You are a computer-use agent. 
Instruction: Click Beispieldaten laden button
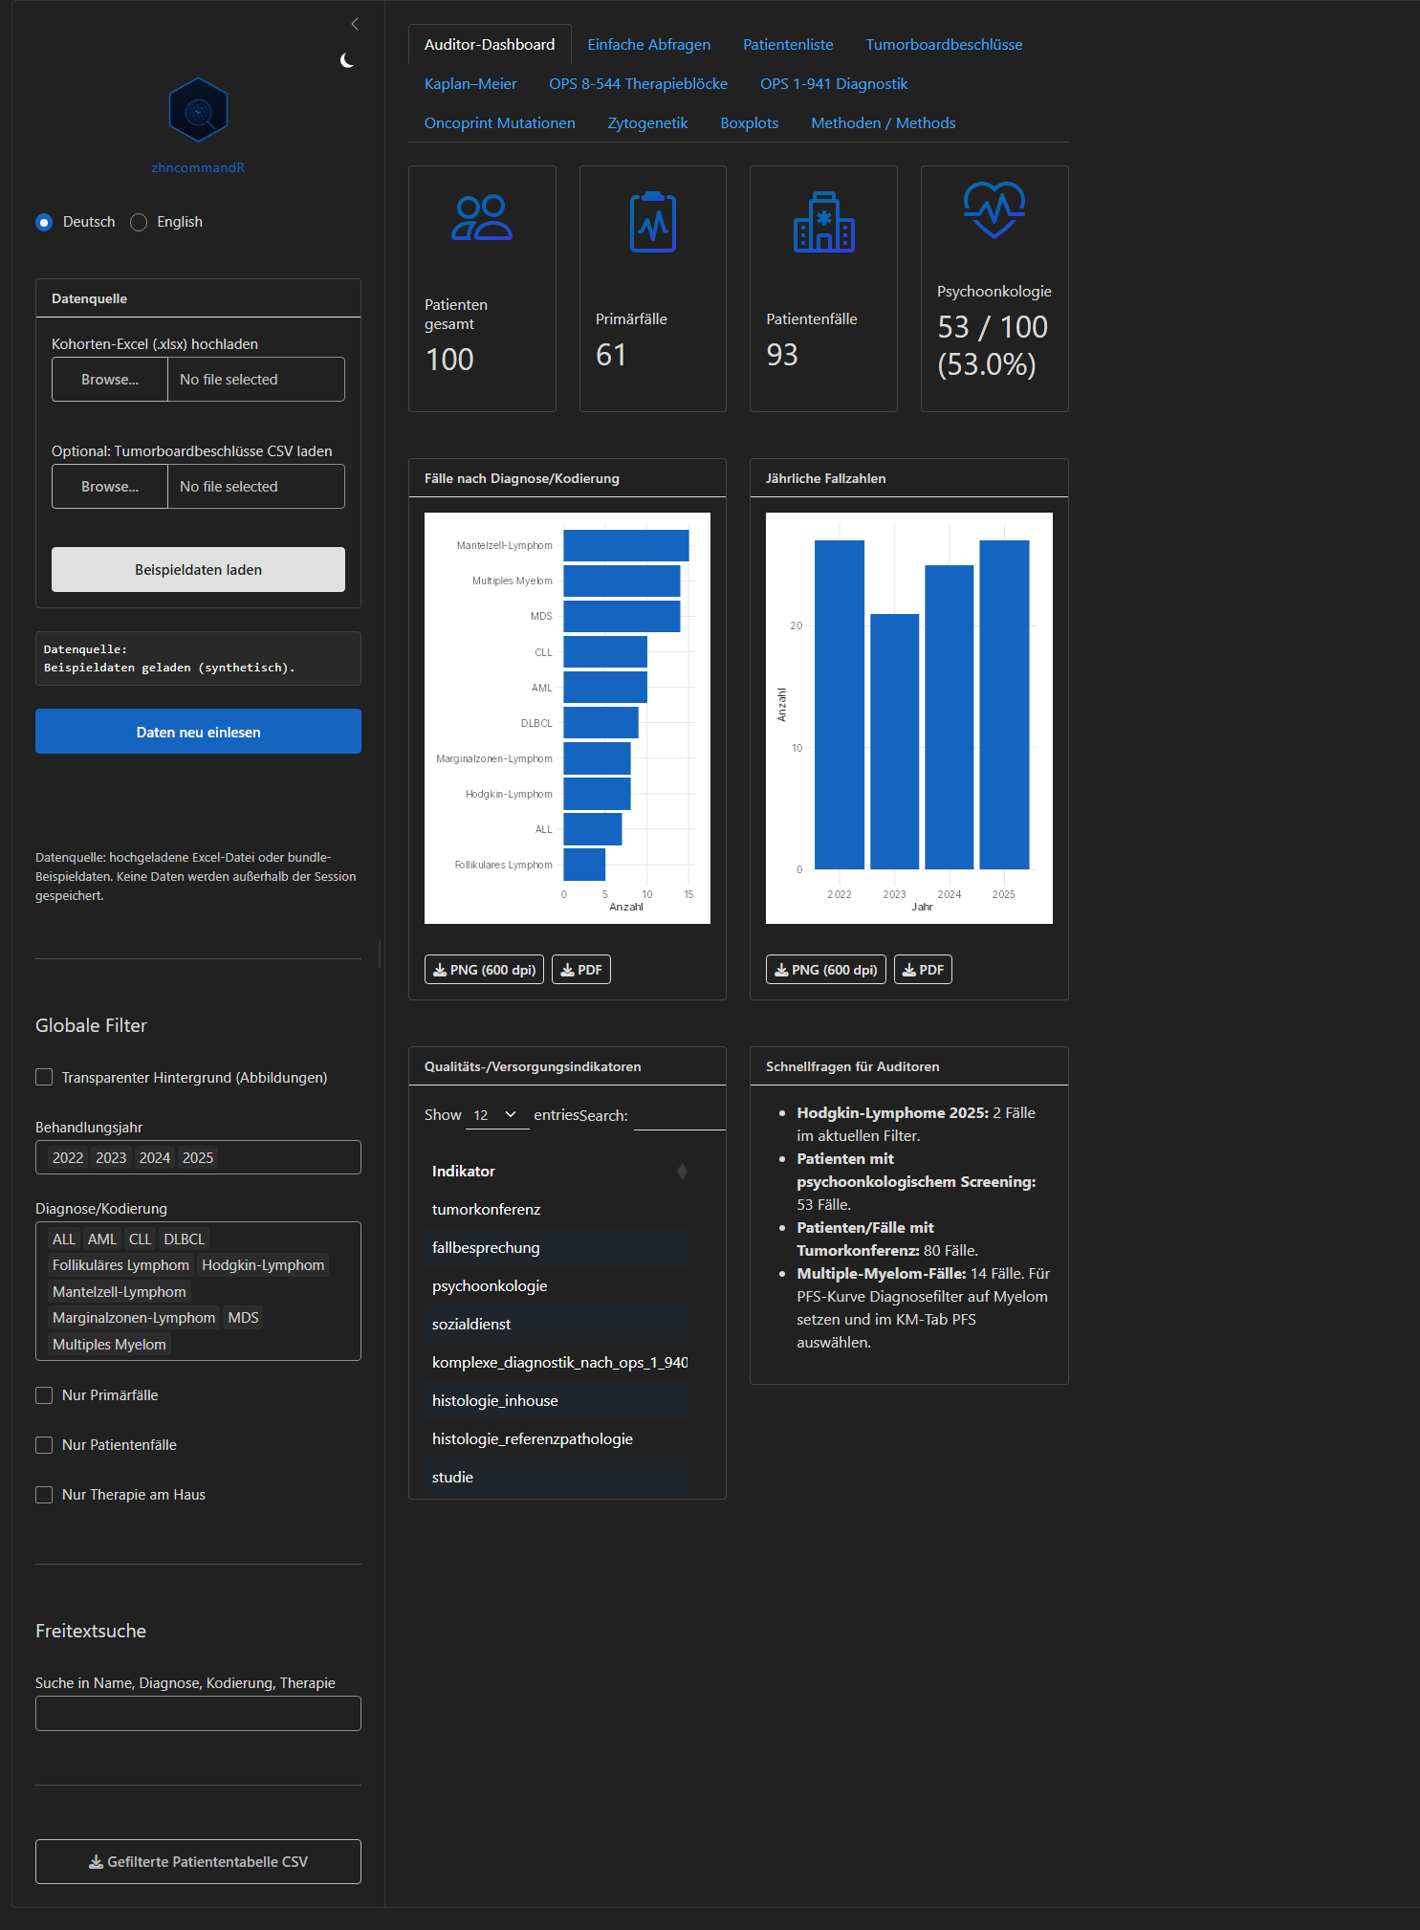coord(198,570)
